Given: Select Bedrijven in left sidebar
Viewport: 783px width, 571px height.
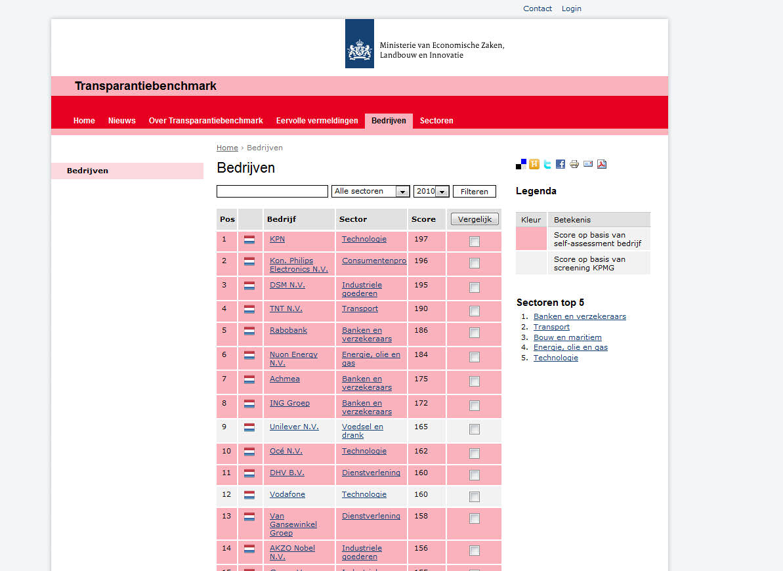Looking at the screenshot, I should (x=127, y=171).
